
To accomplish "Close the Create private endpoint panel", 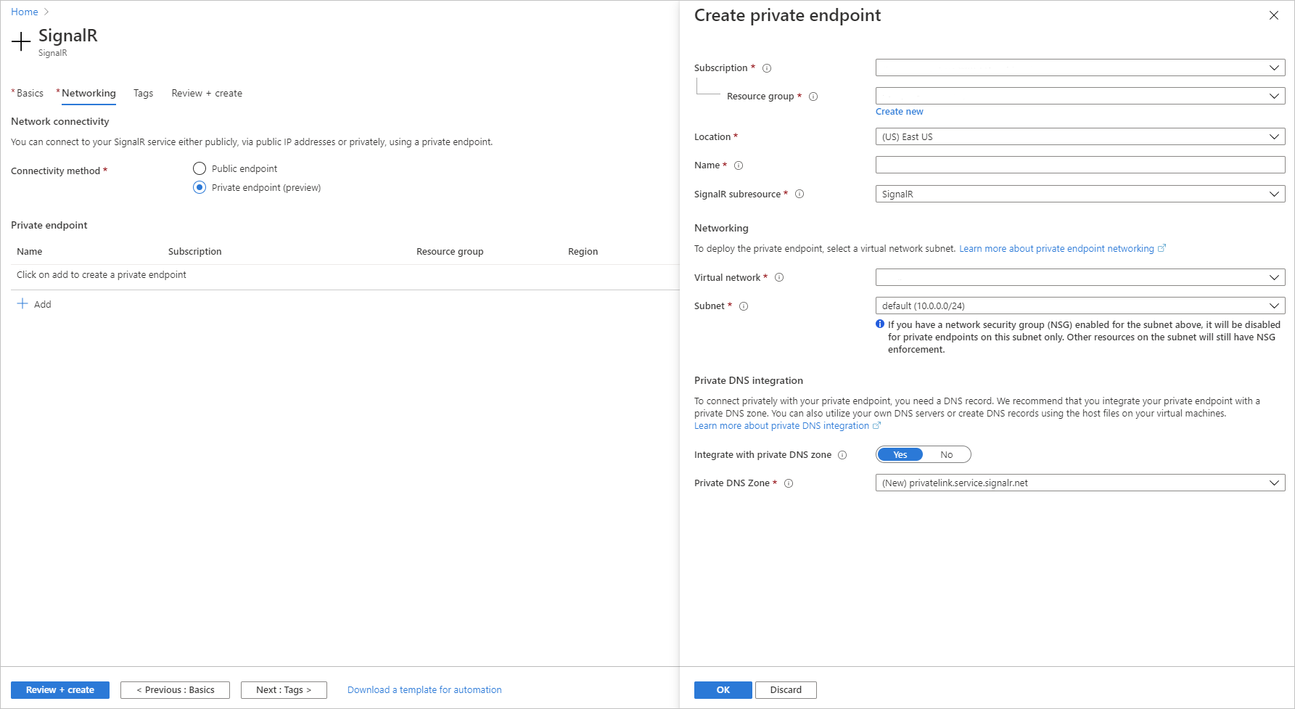I will (1274, 15).
